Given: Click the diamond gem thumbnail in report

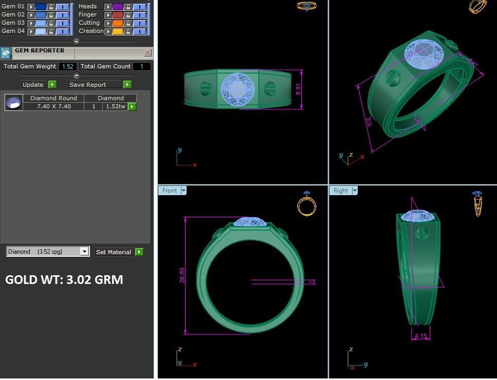Looking at the screenshot, I should coord(14,102).
